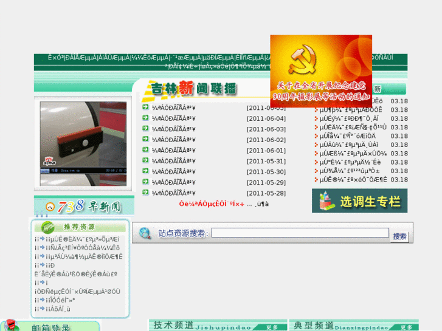Screen dimensions: 442x331
Task: Open 更多 link in 技术频道 section
Action: coord(272,327)
